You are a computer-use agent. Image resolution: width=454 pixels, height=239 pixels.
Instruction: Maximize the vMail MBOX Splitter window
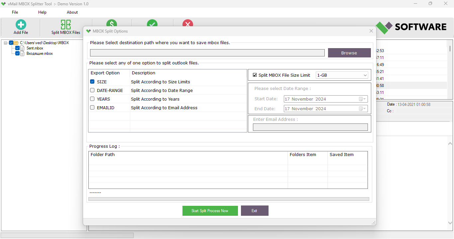pos(430,4)
